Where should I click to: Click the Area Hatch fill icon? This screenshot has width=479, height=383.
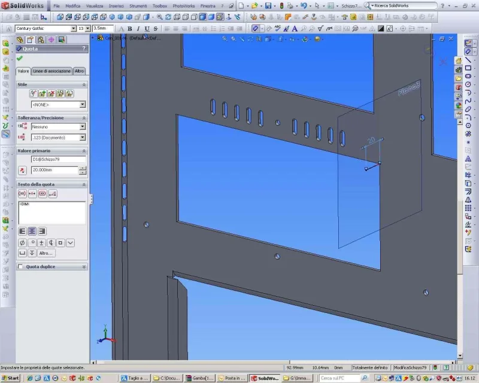381,29
